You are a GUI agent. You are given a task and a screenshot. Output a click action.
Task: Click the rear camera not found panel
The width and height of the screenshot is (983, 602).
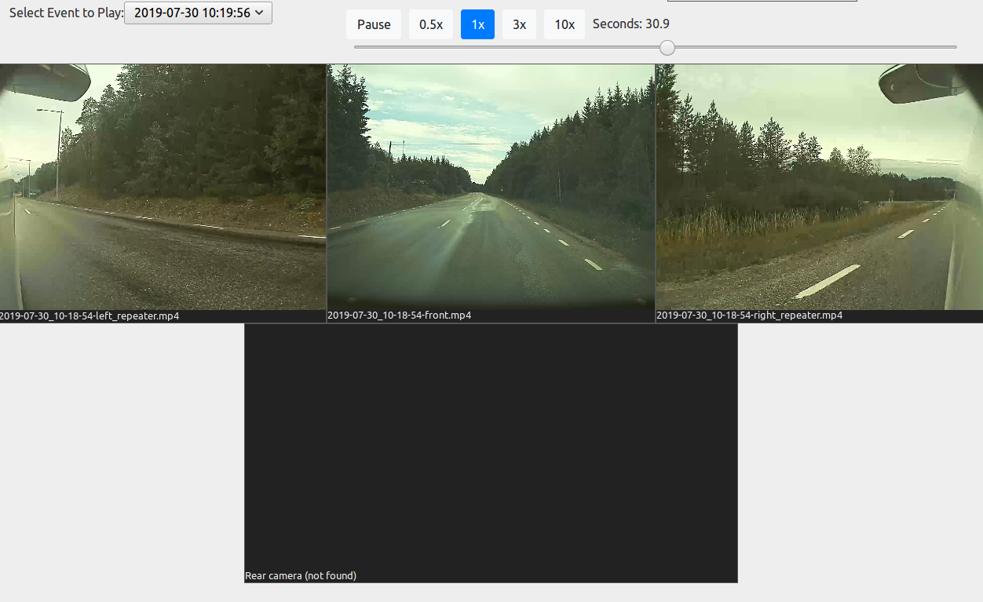pos(491,453)
